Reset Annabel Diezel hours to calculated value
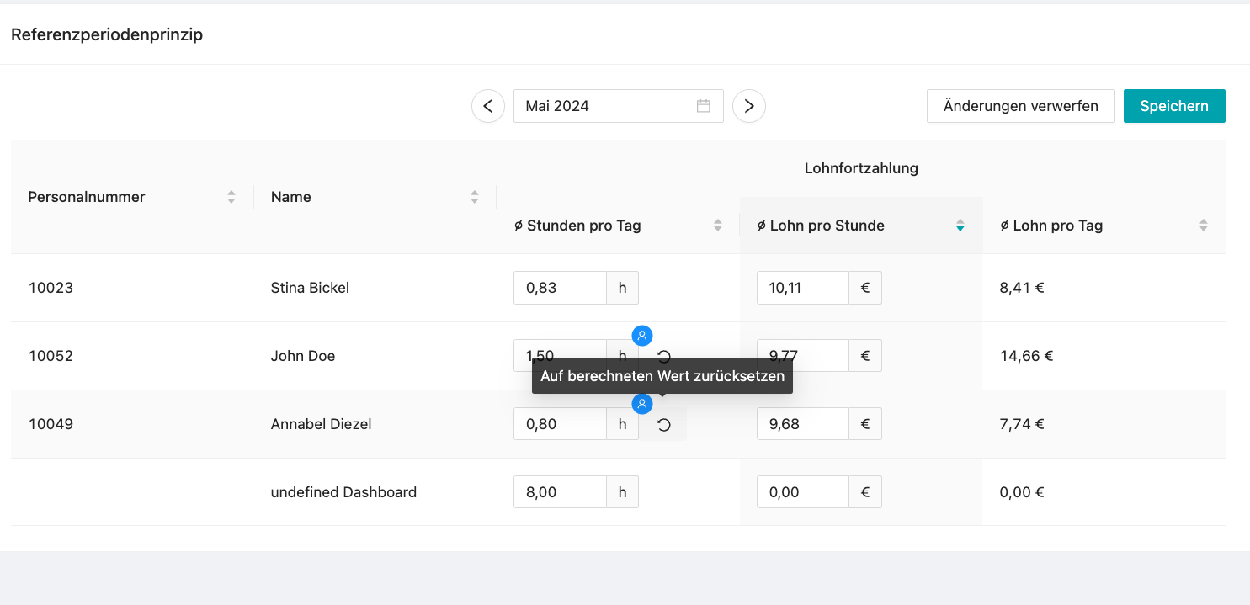The image size is (1250, 605). click(663, 424)
